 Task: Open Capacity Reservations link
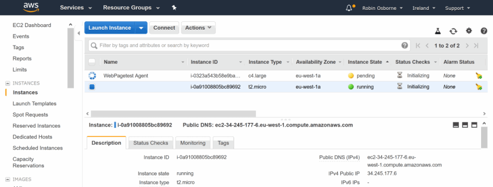point(28,162)
